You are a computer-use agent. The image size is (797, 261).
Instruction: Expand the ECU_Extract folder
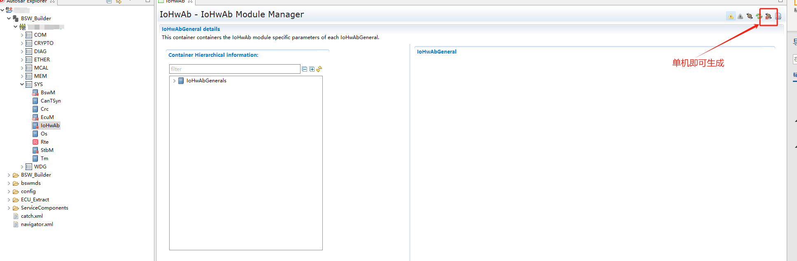(9, 200)
